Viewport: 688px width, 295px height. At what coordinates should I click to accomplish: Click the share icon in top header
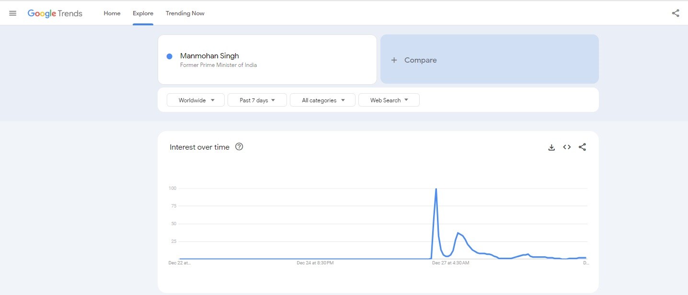[x=675, y=13]
